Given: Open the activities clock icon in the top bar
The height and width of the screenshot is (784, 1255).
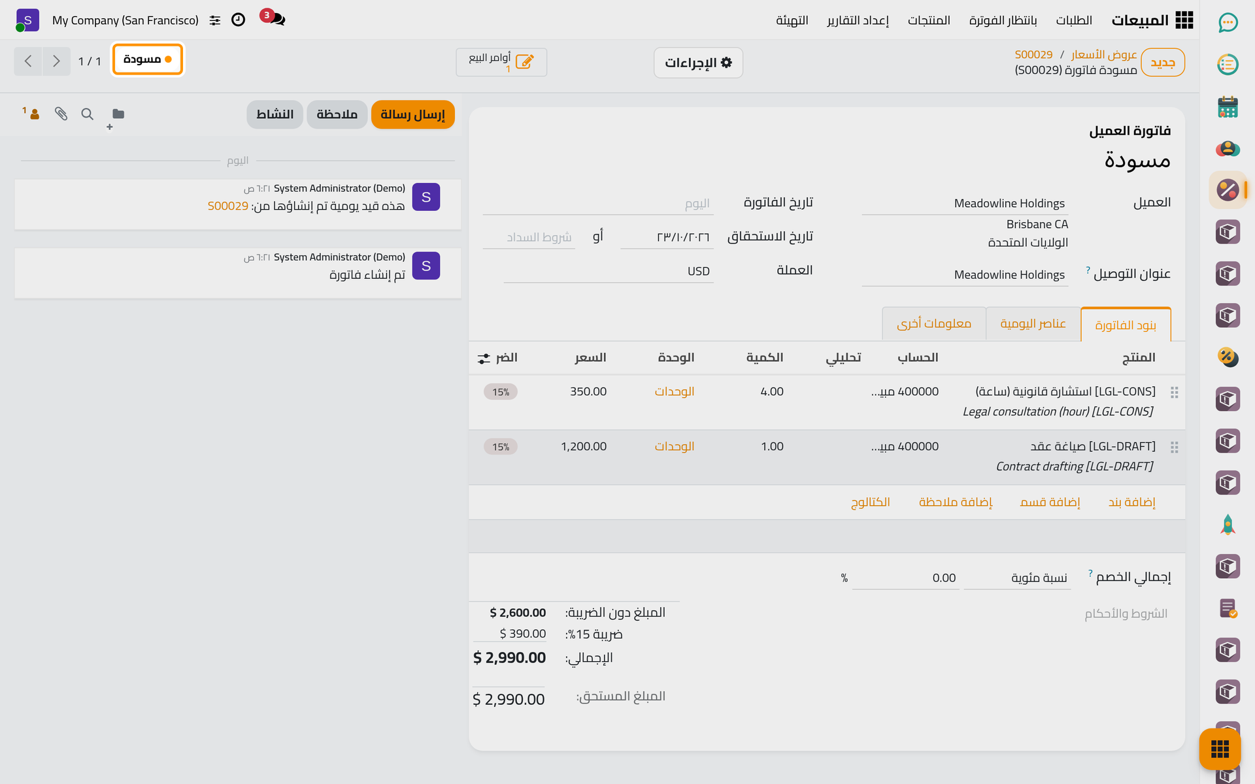Looking at the screenshot, I should [x=239, y=20].
